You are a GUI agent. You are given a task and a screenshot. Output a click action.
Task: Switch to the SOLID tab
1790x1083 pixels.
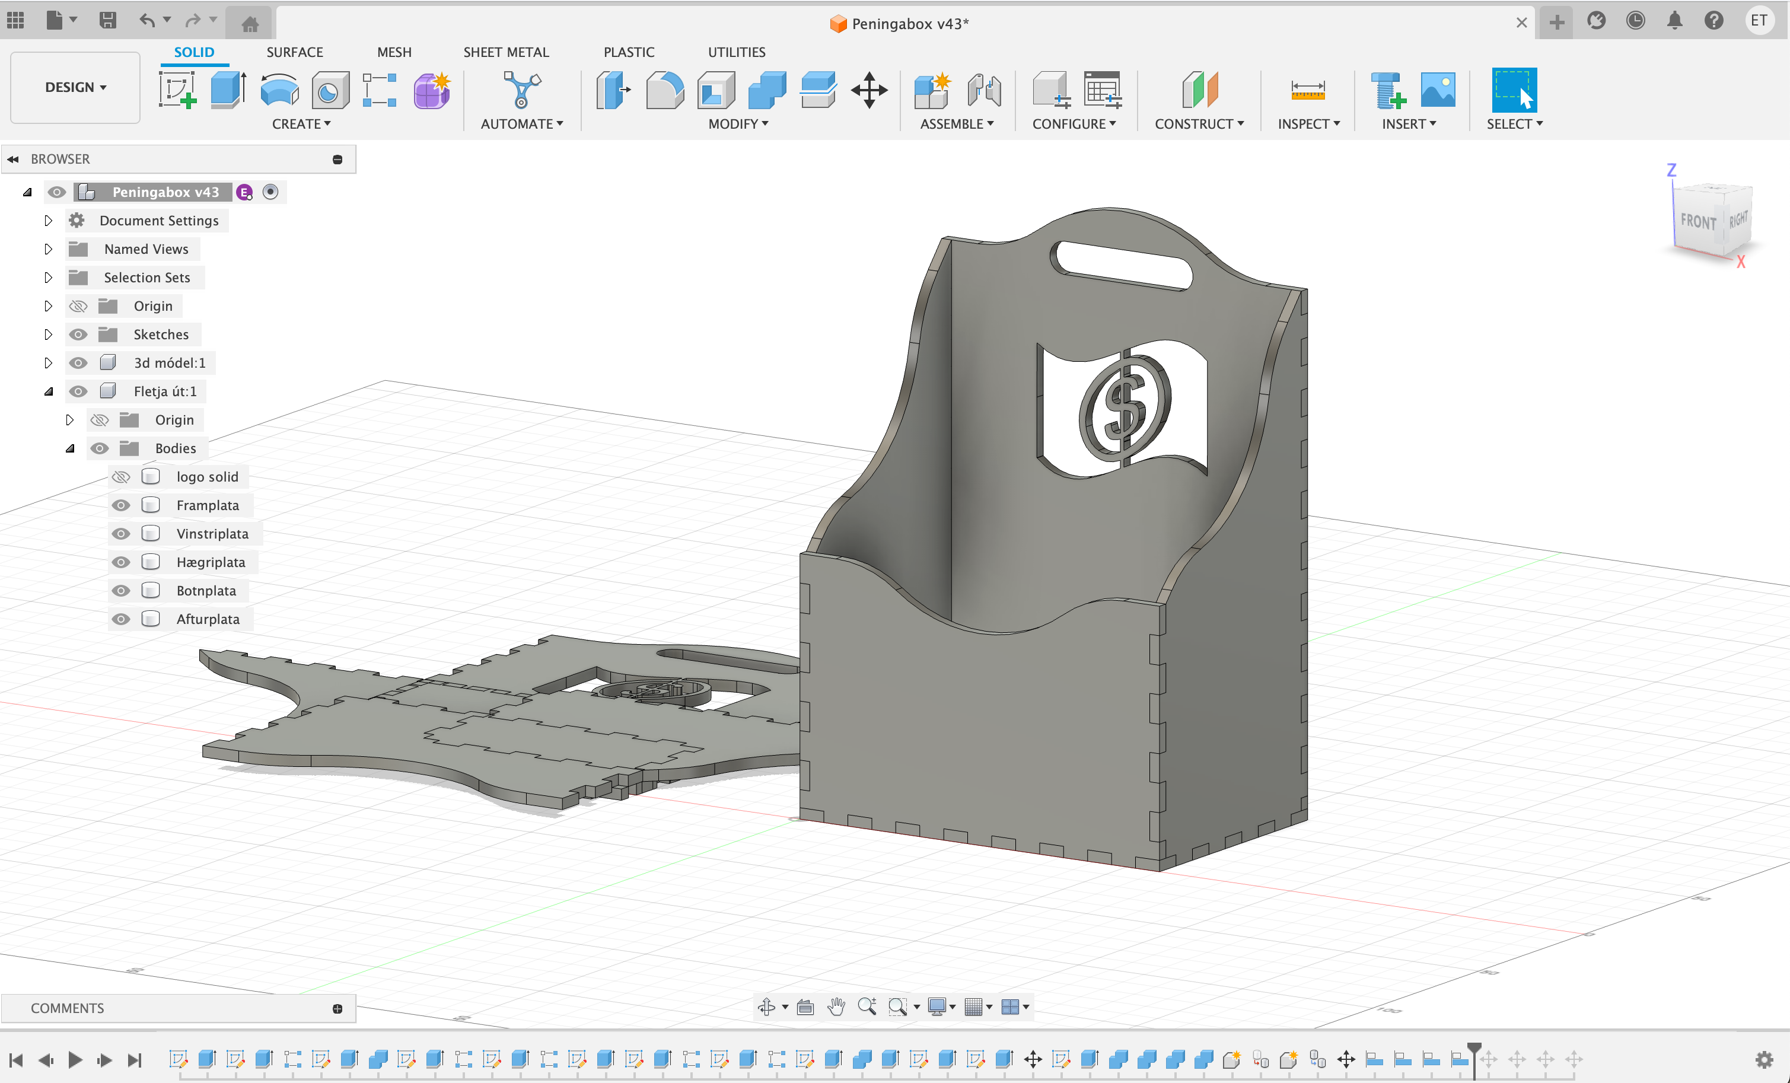point(194,52)
